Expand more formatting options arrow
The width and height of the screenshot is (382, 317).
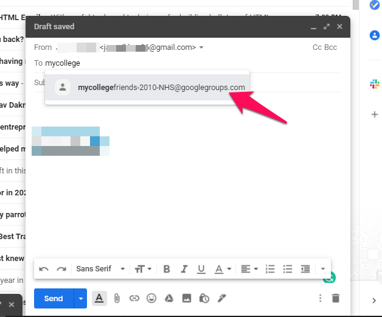coord(323,269)
